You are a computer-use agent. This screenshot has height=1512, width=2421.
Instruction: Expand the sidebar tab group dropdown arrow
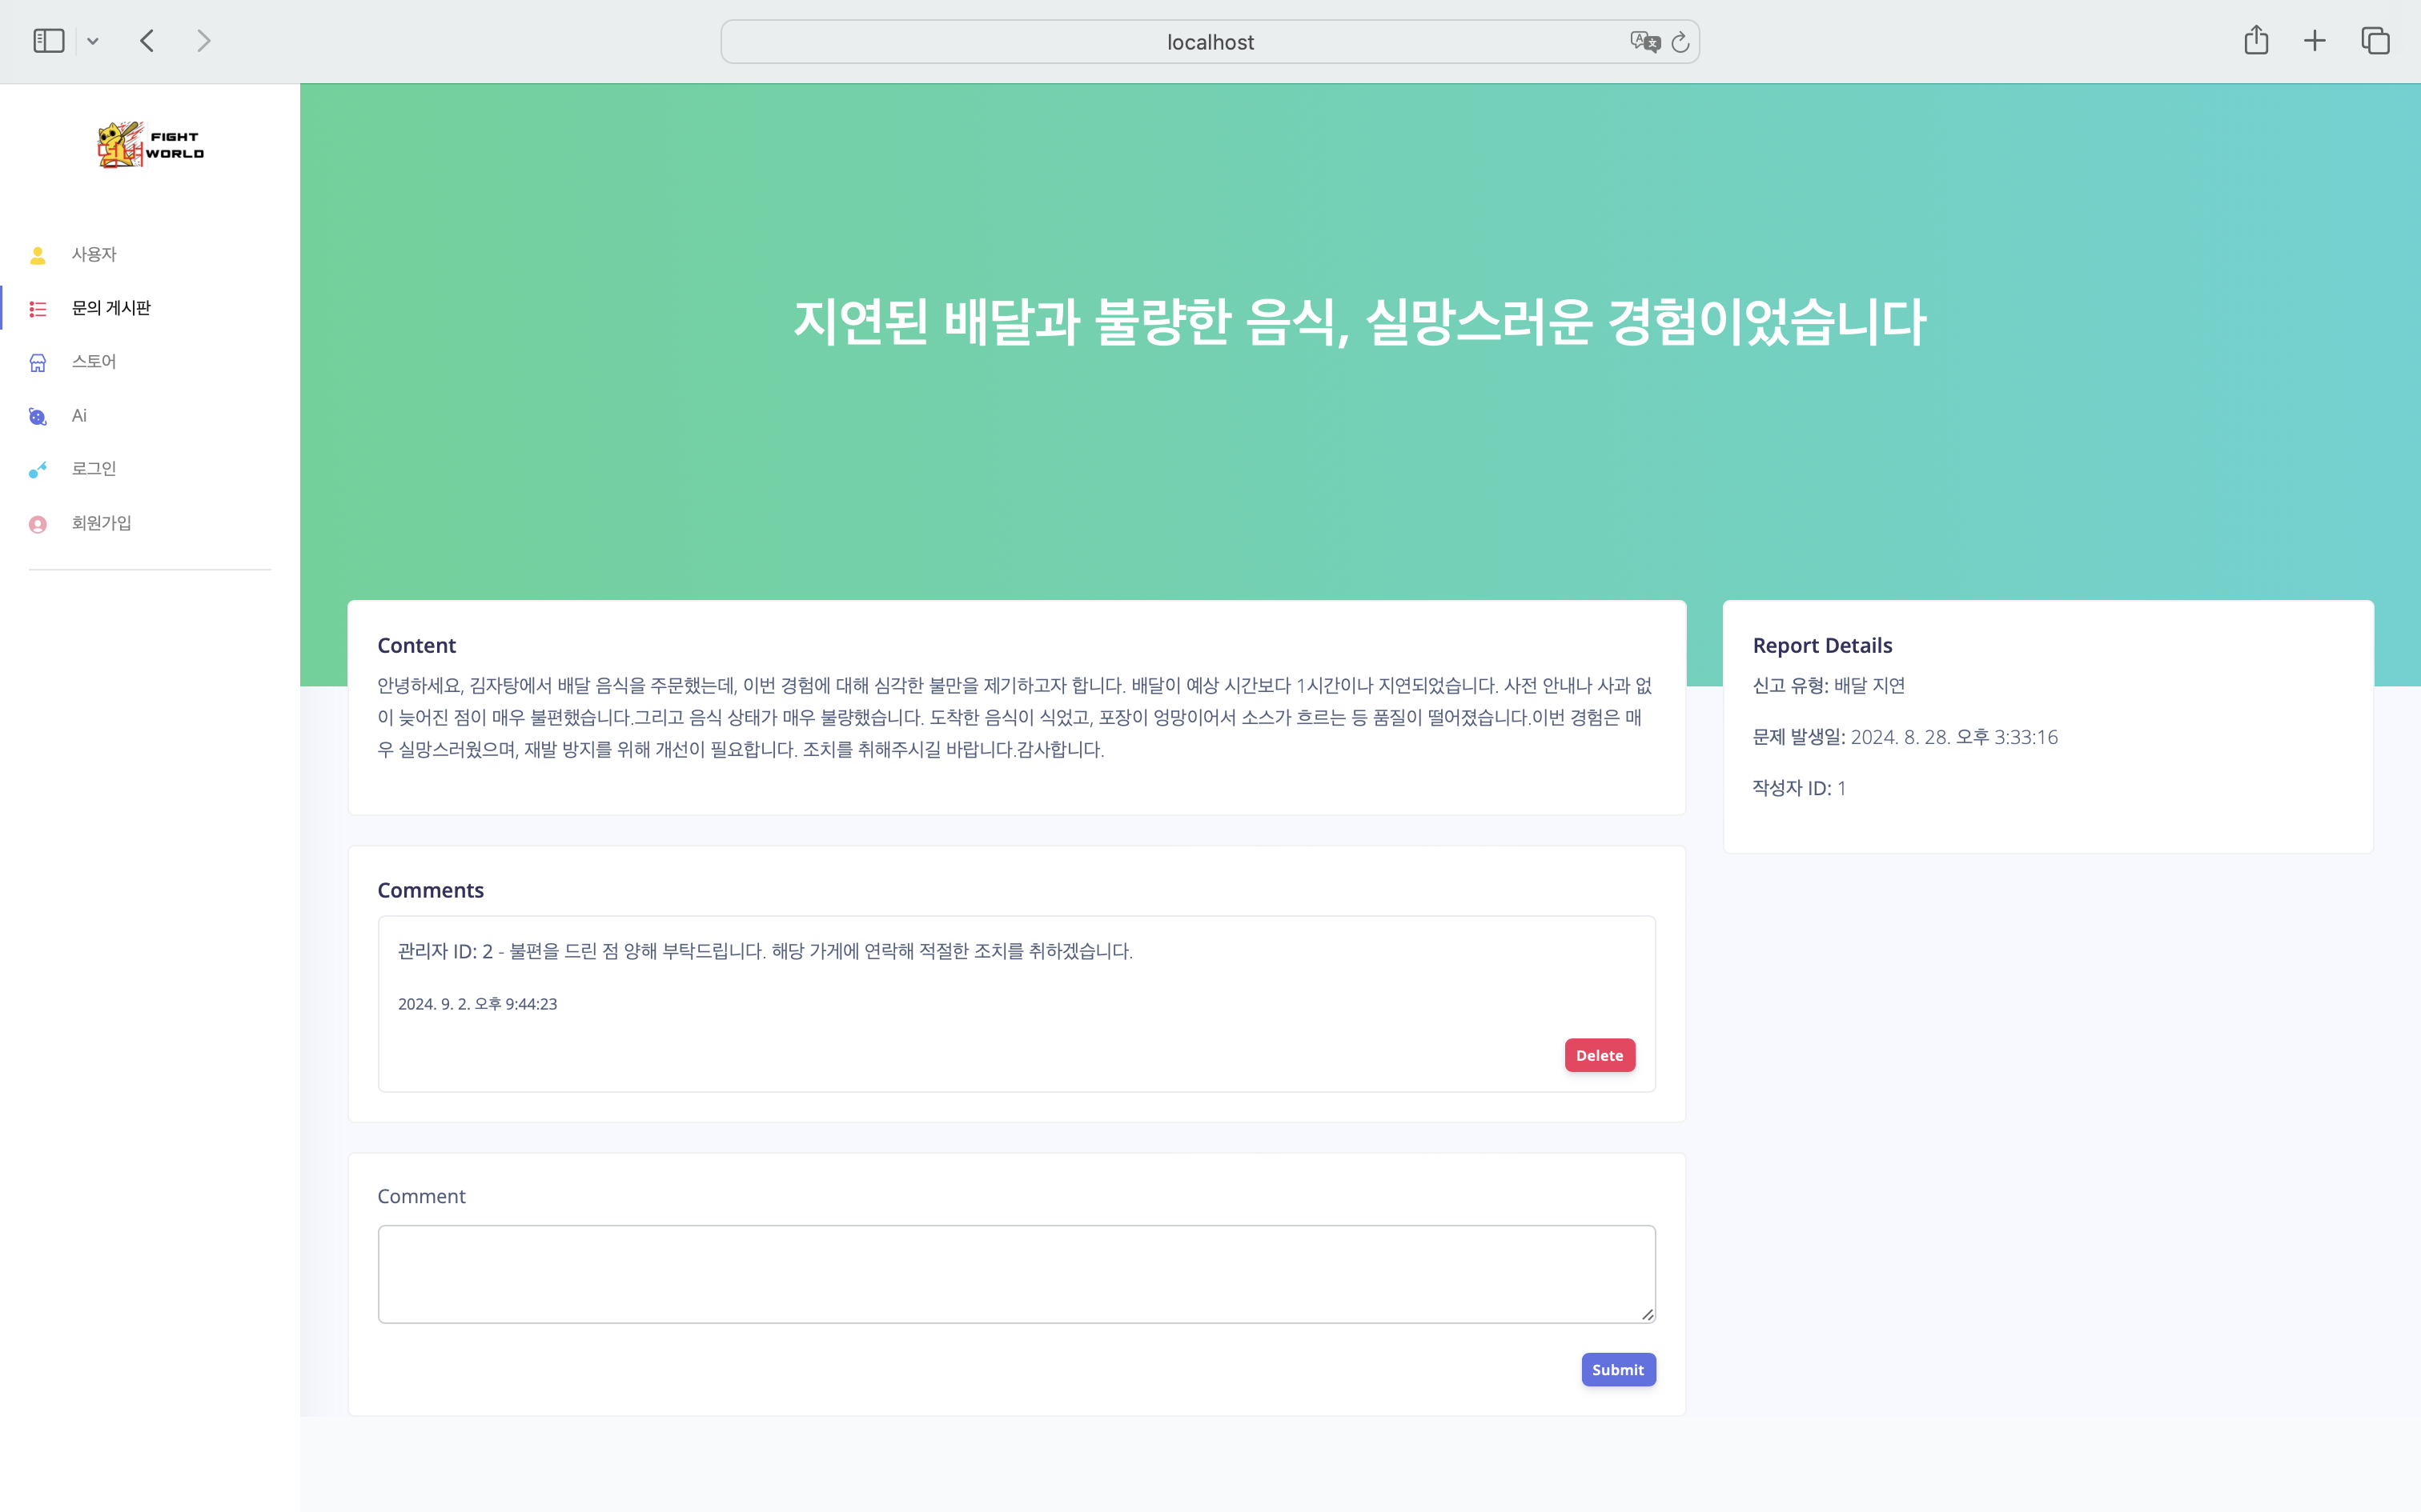93,41
